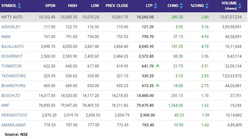
Task: Click BAJAJ-AUTO LTP value 4,045.95
Action: click(146, 47)
